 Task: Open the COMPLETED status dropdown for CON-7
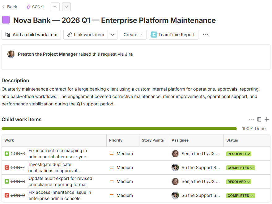point(241,168)
